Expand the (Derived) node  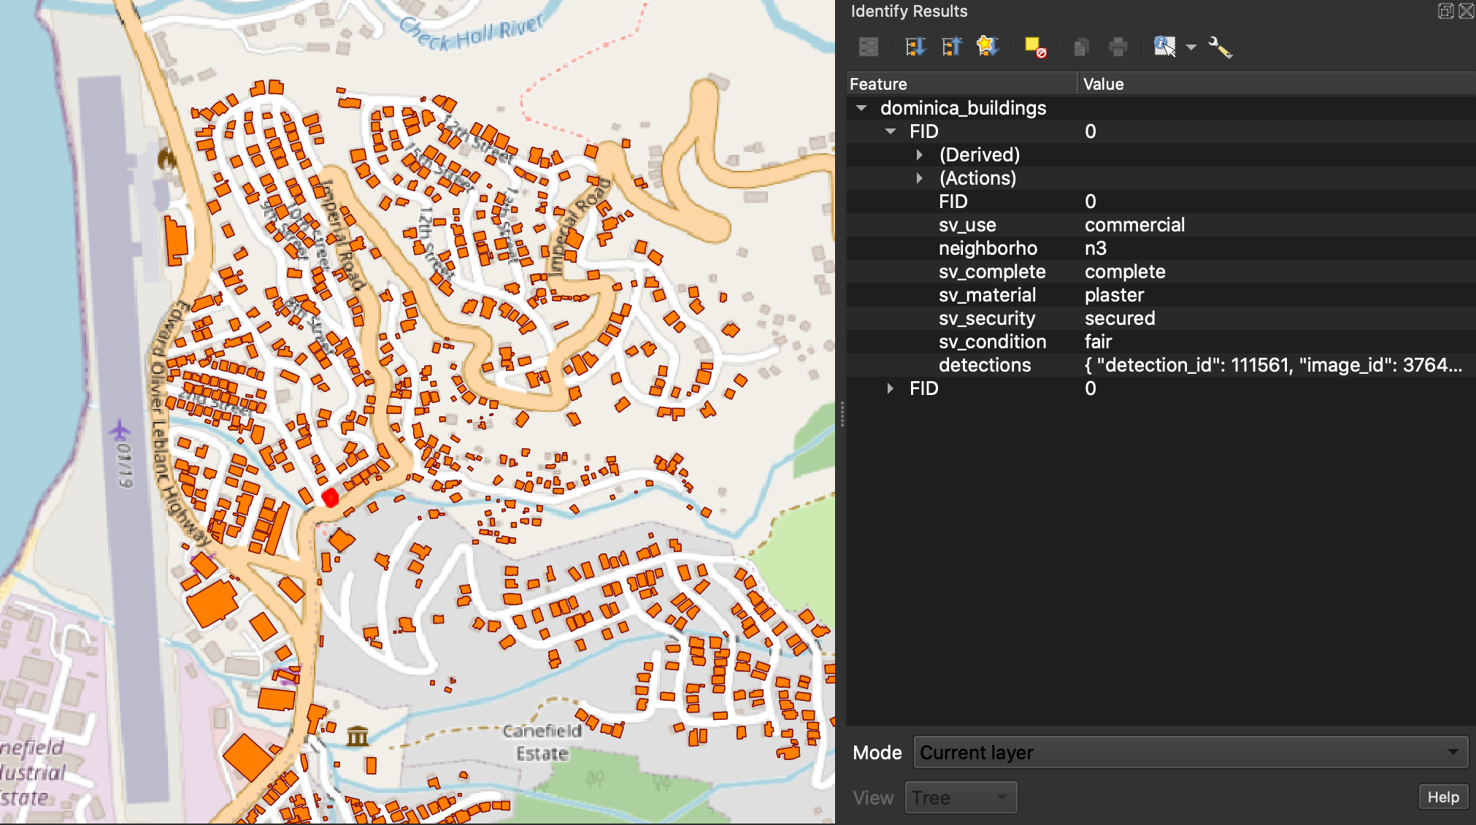[920, 155]
